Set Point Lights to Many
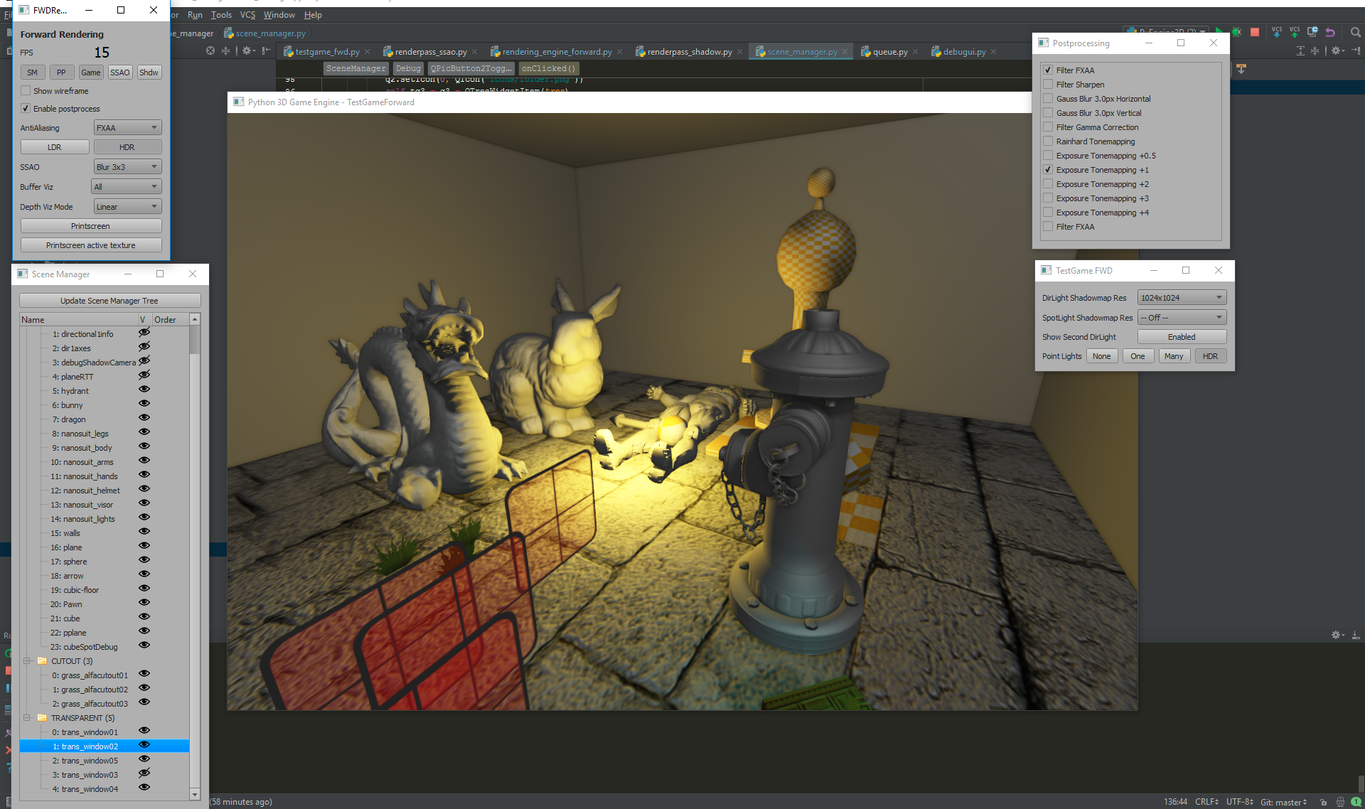 (x=1174, y=356)
